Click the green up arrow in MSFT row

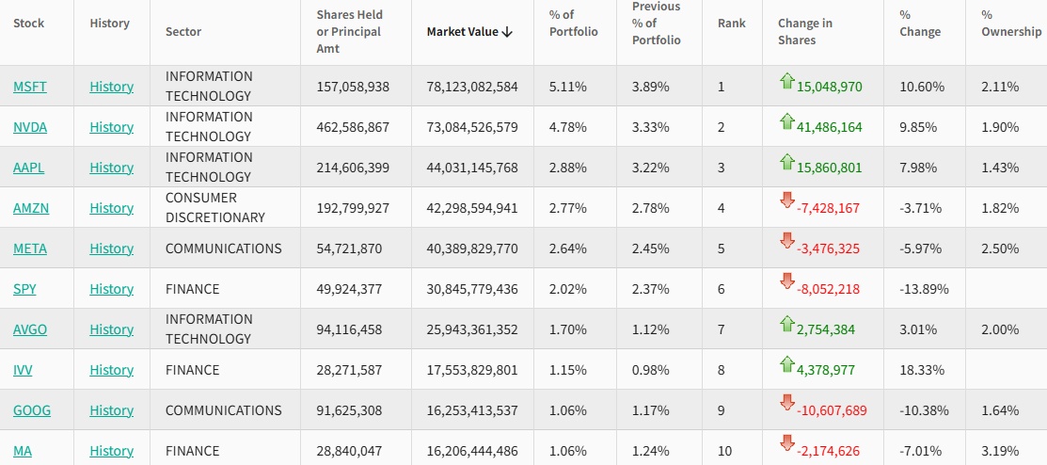pos(787,82)
